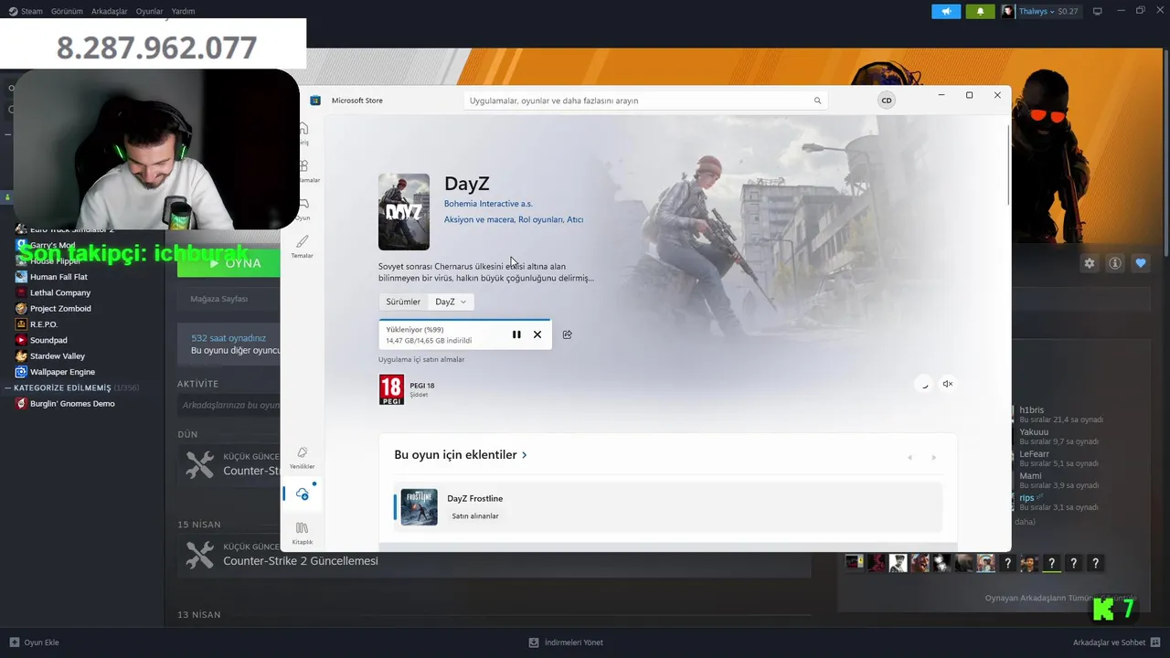
Task: Select Project Zomboid in Steam library
Action: [60, 309]
